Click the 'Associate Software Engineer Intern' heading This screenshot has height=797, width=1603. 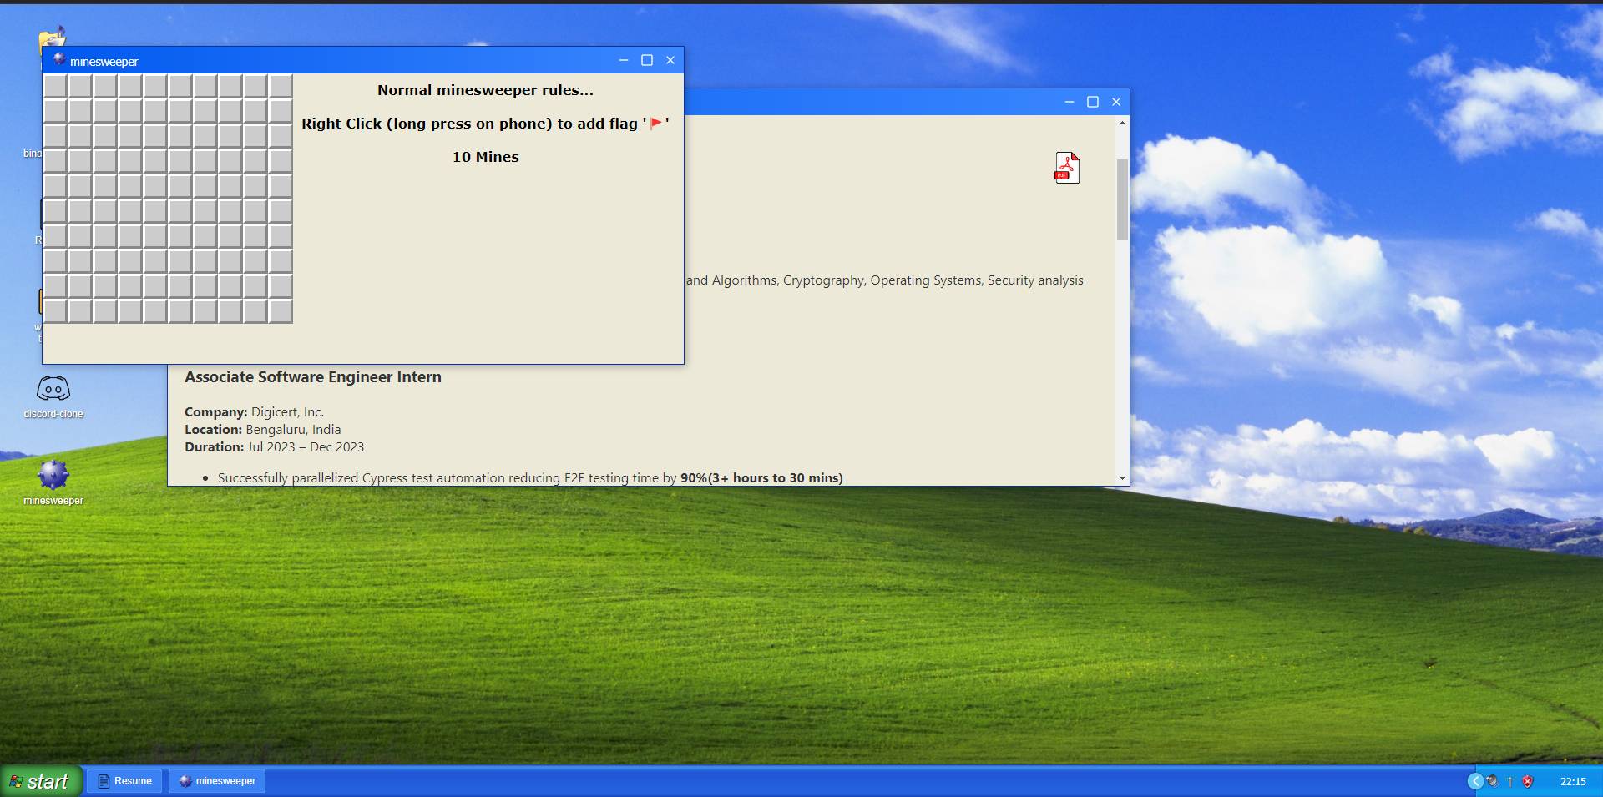tap(313, 377)
